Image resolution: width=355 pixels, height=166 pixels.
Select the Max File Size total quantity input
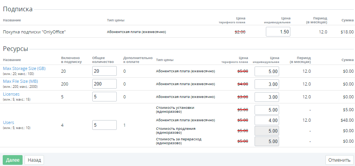tap(104, 84)
